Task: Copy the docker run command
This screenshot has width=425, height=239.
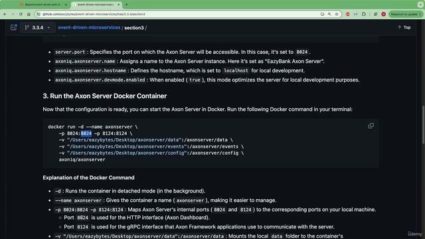Action: tap(371, 125)
